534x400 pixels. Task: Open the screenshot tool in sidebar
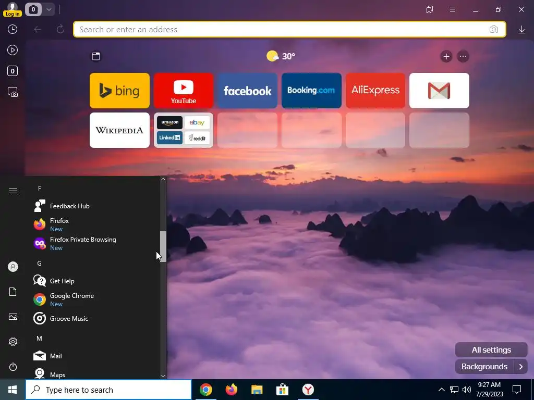point(13,92)
